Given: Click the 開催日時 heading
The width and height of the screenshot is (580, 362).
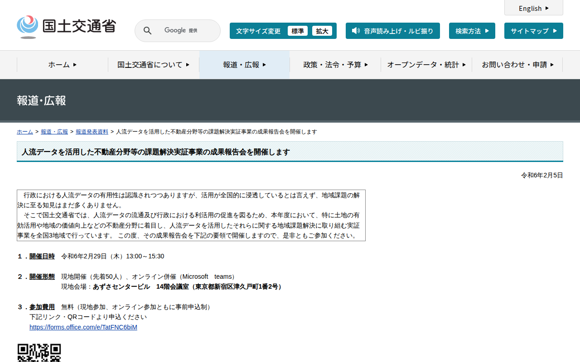Looking at the screenshot, I should (42, 256).
